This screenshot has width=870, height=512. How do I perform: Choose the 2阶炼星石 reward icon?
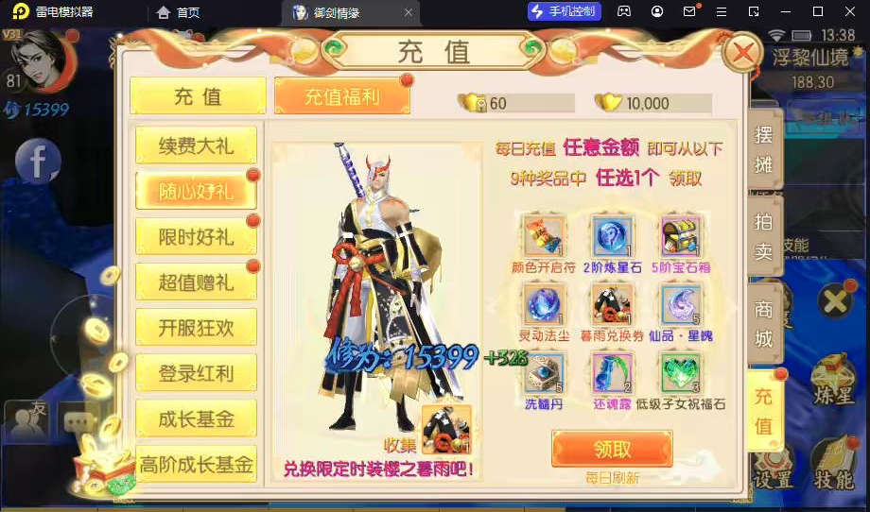pos(612,236)
